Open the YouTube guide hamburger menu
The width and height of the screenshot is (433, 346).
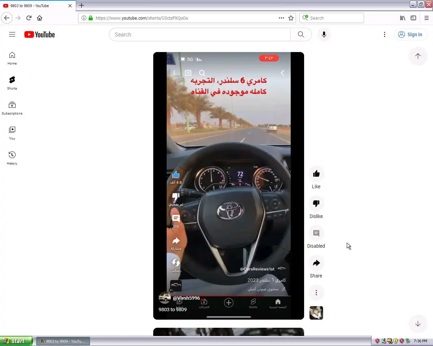pos(12,34)
